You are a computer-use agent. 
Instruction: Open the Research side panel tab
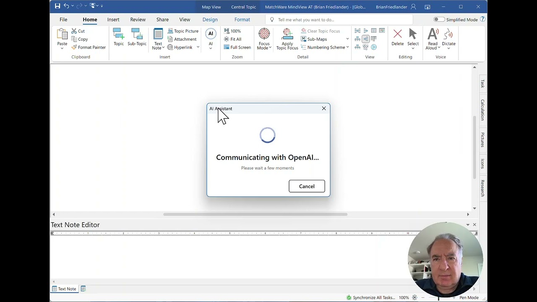coord(482,188)
